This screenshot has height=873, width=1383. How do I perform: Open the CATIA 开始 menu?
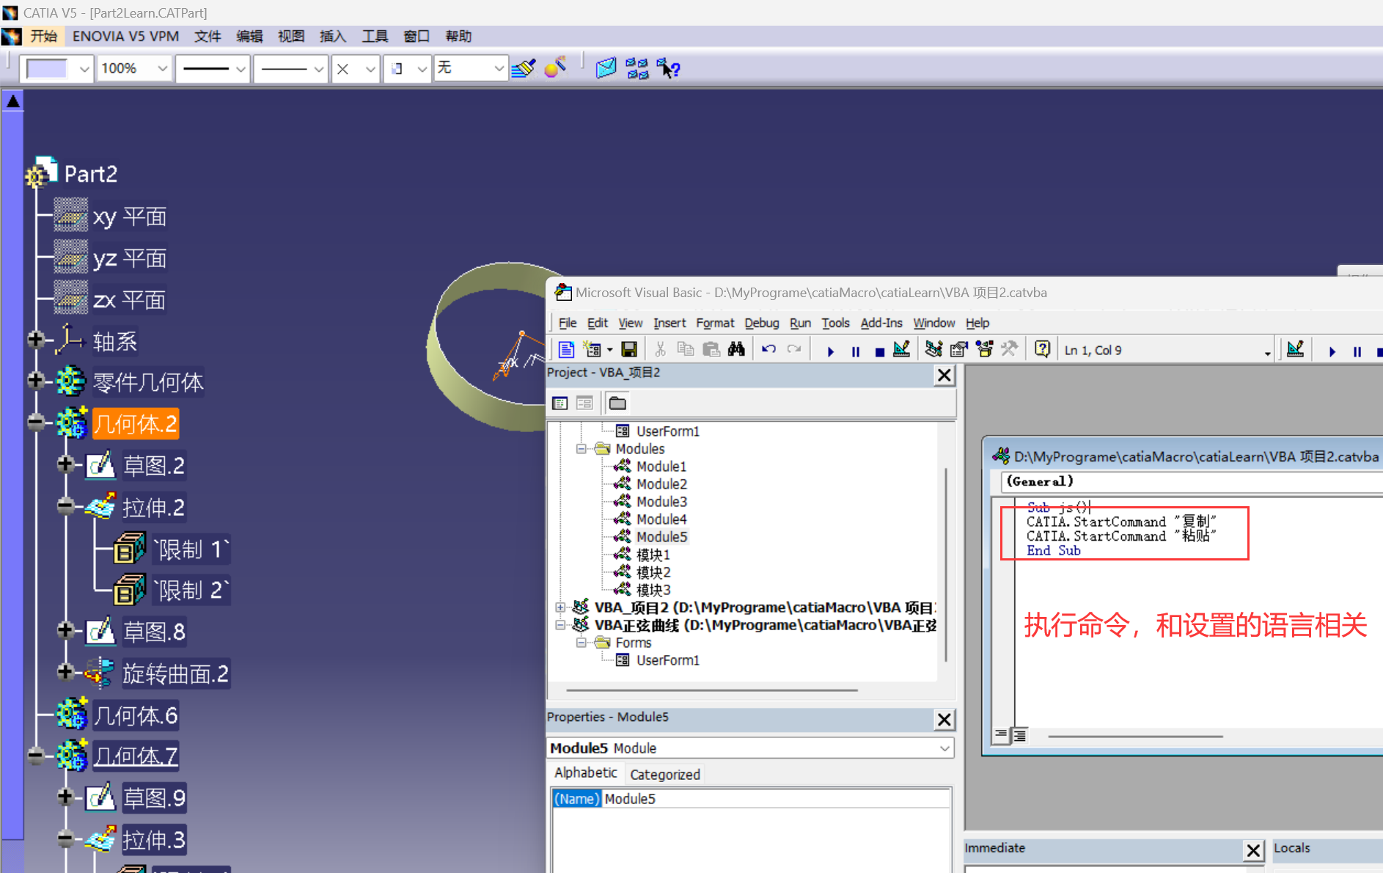[43, 36]
